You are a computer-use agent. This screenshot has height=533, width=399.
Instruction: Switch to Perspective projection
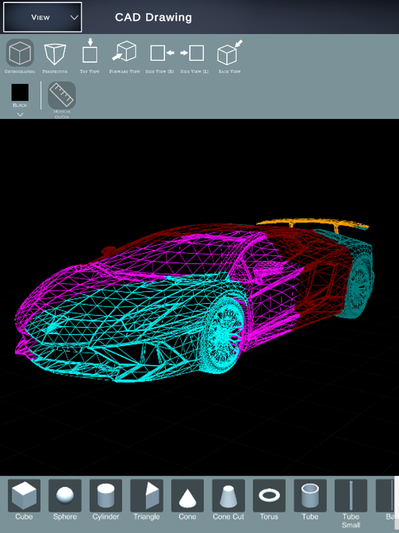click(x=55, y=54)
